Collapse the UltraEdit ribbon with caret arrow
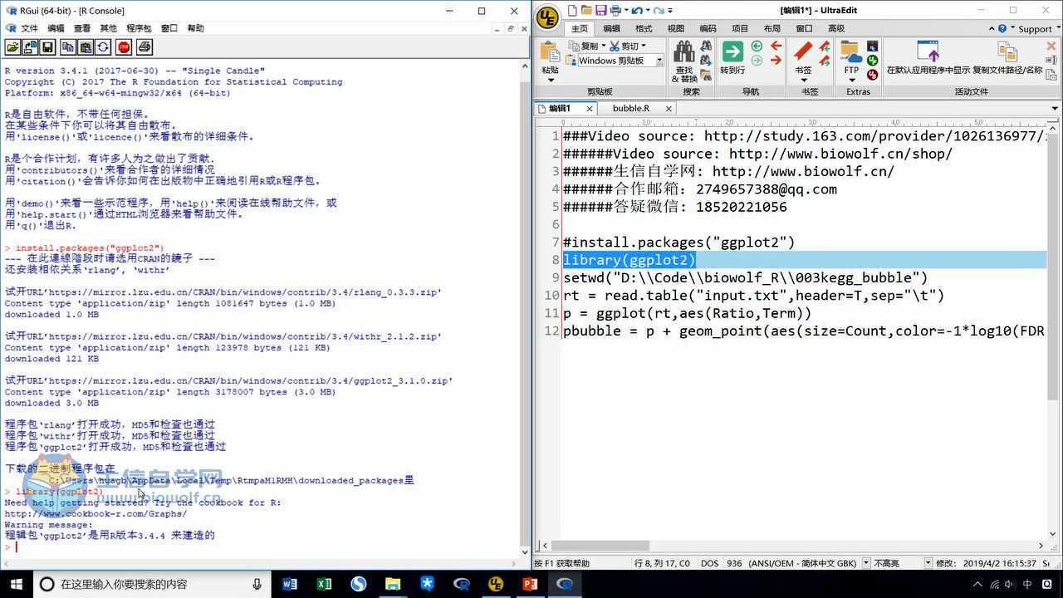 (992, 28)
